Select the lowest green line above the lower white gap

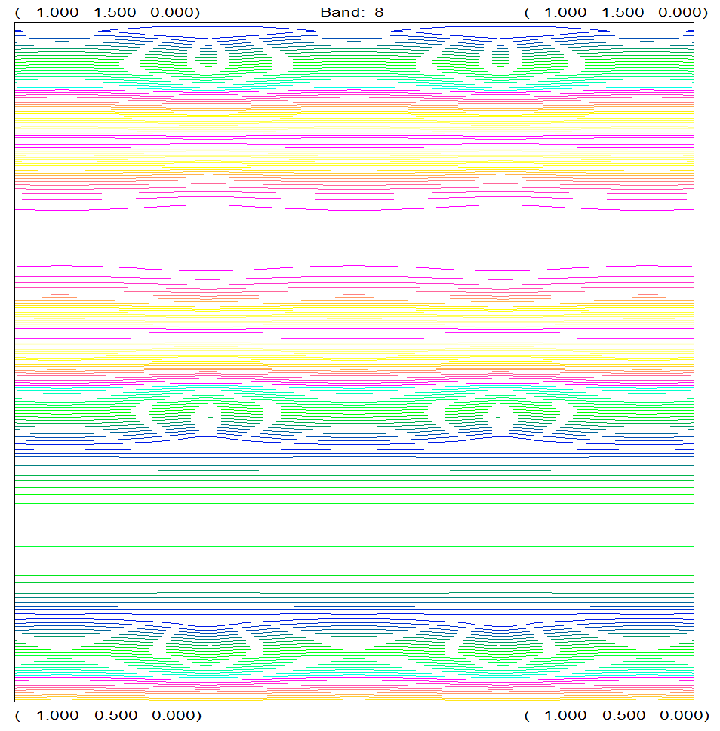coord(354,517)
